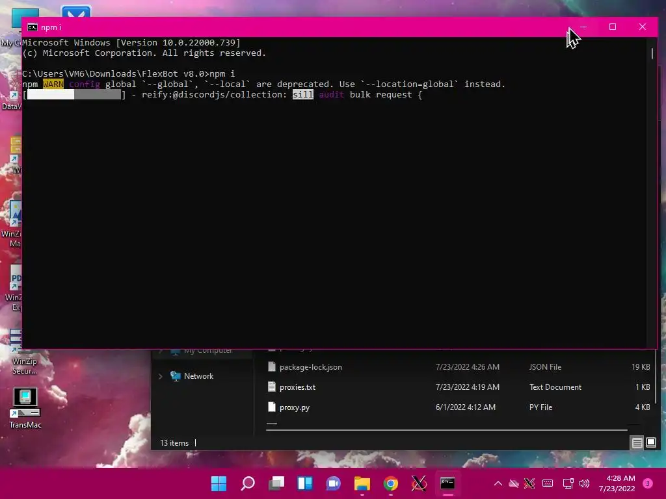The image size is (666, 499).
Task: Open the volume speaker tray icon
Action: click(584, 483)
